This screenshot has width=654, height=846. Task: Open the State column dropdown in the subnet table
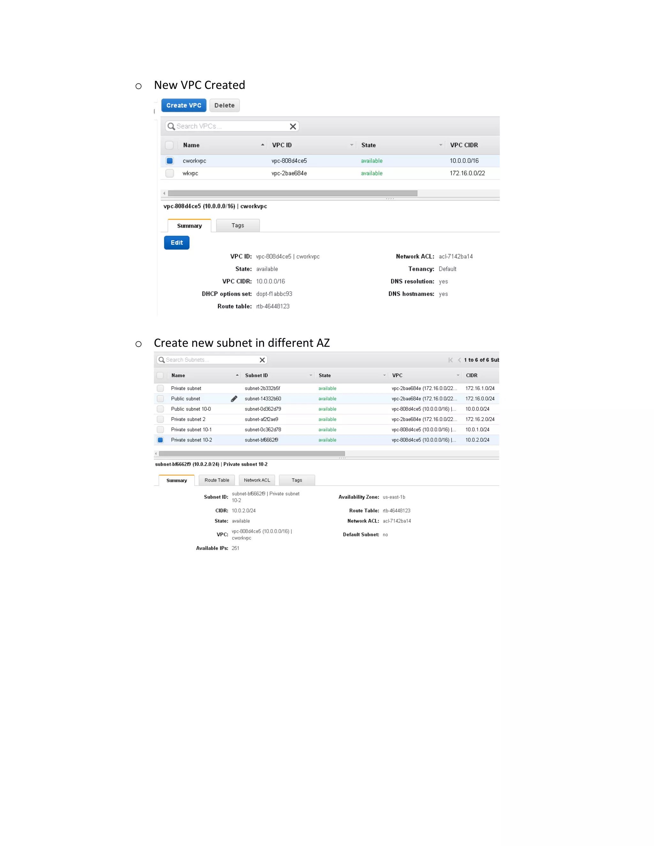[384, 375]
